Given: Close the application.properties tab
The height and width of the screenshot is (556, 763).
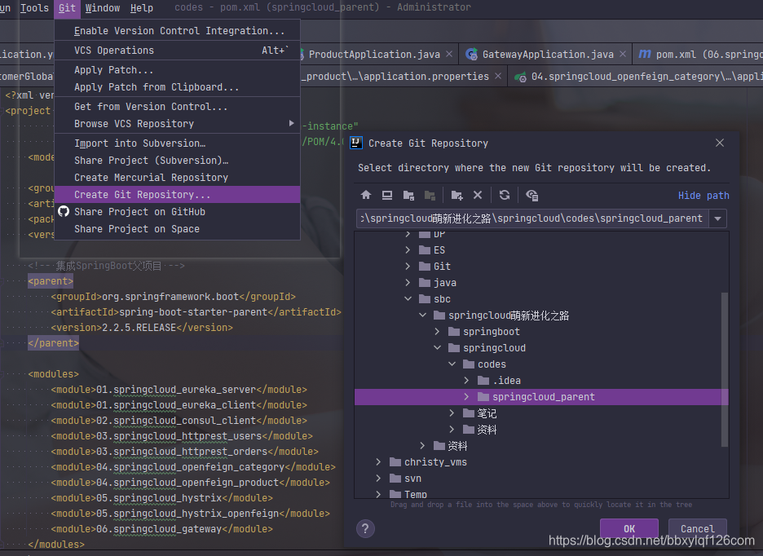Looking at the screenshot, I should point(498,76).
